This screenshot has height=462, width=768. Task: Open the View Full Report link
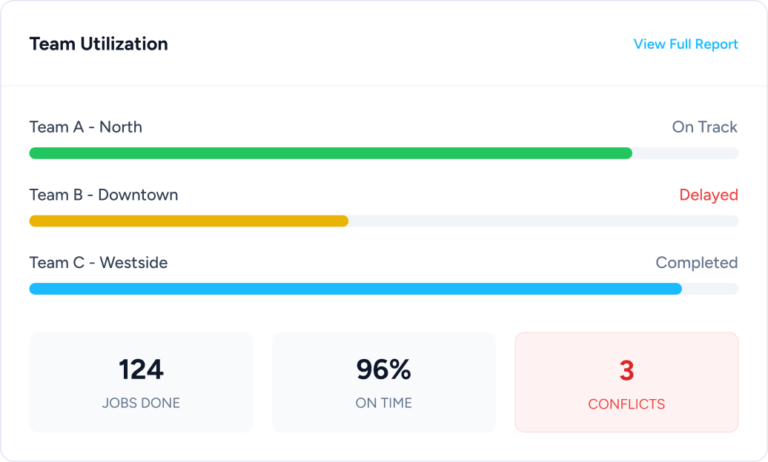click(686, 44)
